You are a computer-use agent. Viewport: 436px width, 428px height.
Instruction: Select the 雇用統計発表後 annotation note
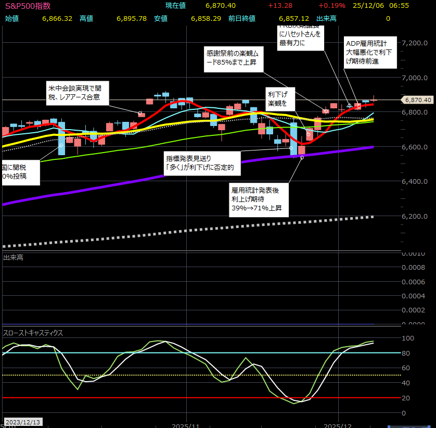(x=259, y=199)
